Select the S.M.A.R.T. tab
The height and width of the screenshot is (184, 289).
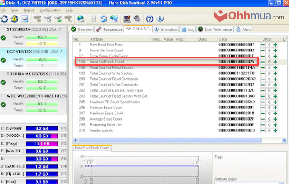pyautogui.click(x=138, y=29)
